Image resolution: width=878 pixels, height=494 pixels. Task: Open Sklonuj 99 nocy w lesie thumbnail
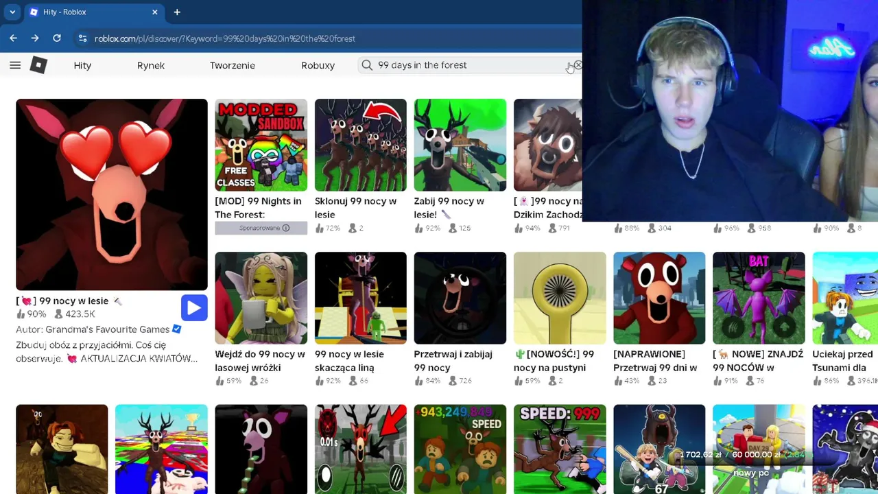pos(360,145)
